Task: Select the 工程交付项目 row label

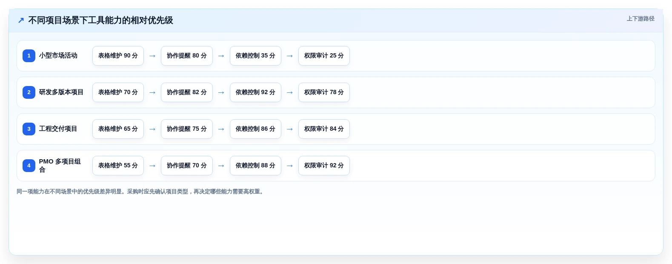Action: click(58, 129)
